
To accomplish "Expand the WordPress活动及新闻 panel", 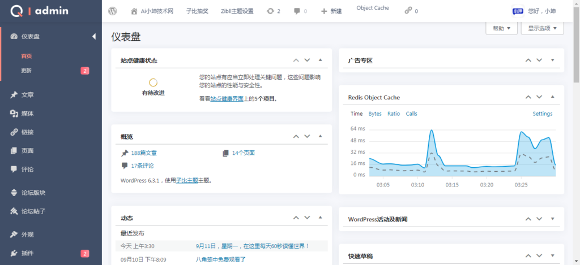I will 553,219.
